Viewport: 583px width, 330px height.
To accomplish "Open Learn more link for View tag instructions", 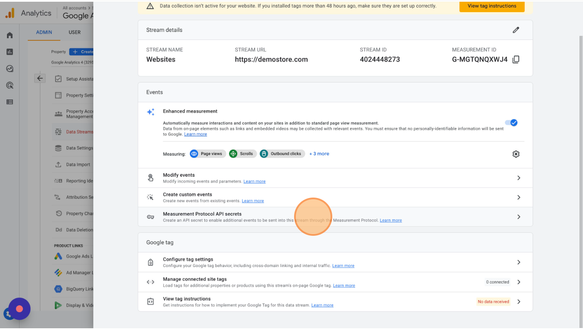I will [x=322, y=305].
